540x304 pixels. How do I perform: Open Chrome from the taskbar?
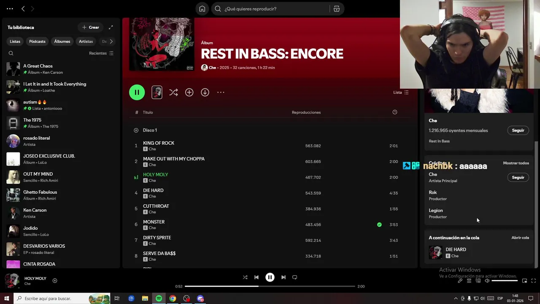(173, 299)
